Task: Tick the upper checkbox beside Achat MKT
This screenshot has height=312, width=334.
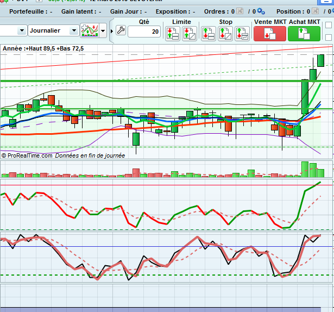Action: pos(328,25)
